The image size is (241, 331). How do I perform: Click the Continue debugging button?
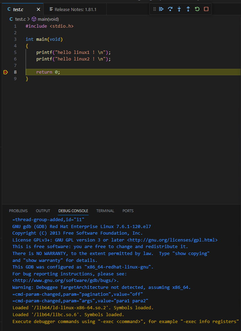161,9
